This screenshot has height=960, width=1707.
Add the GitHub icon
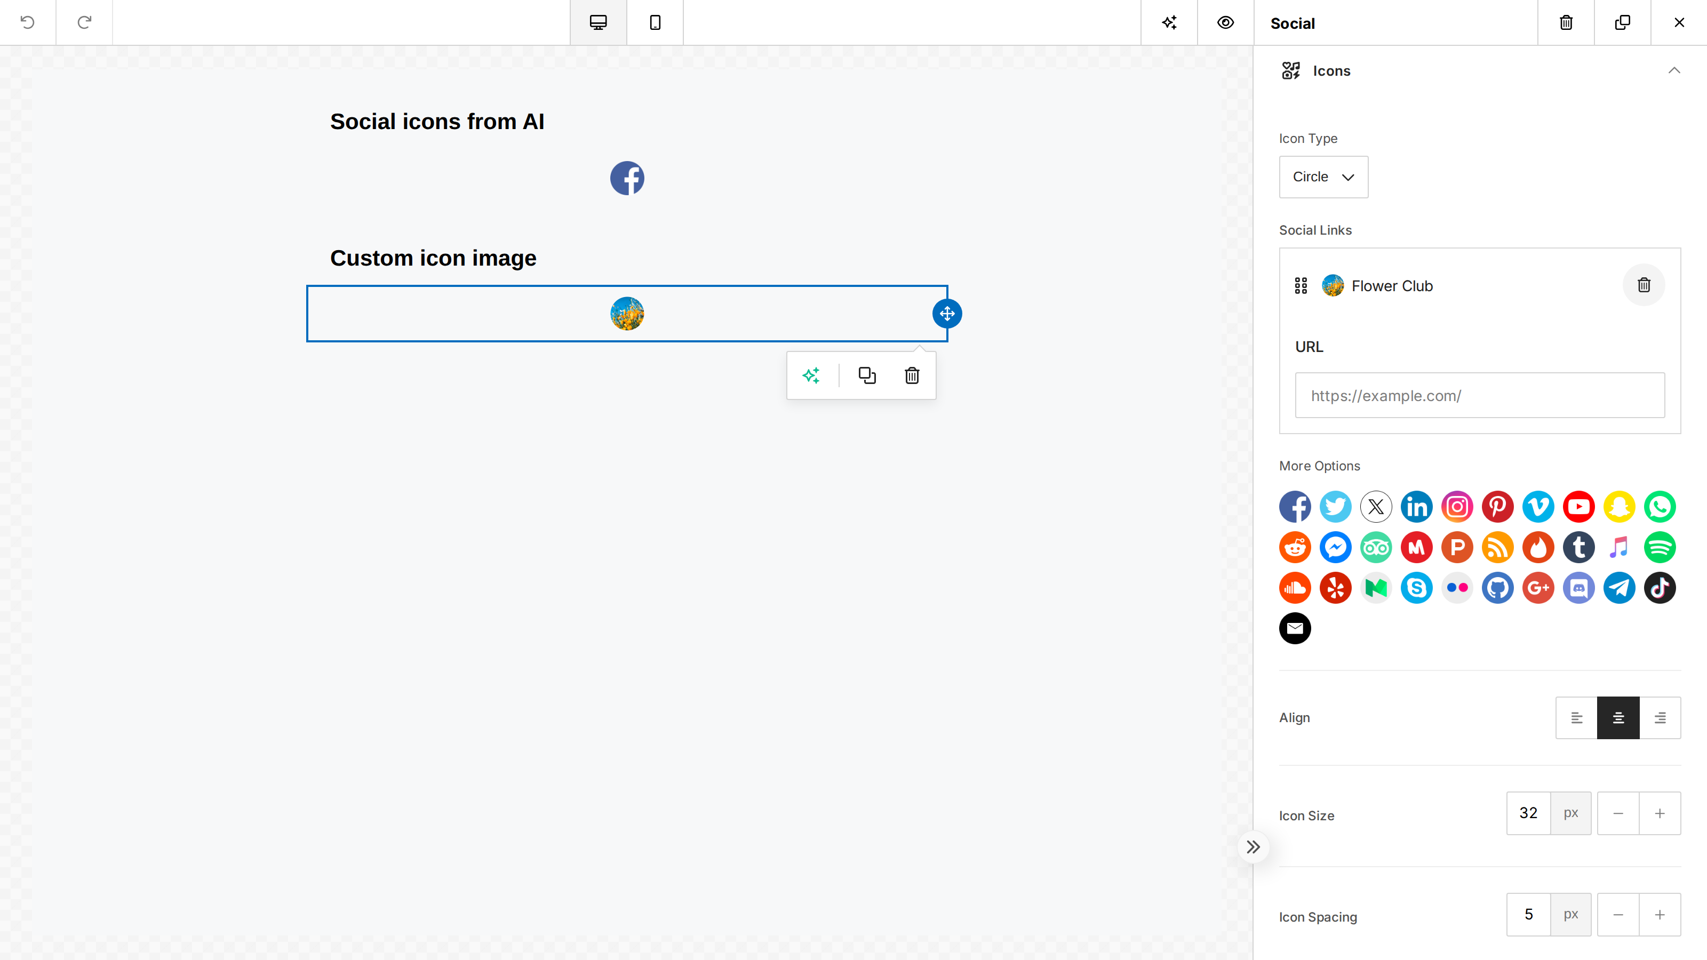pyautogui.click(x=1497, y=588)
